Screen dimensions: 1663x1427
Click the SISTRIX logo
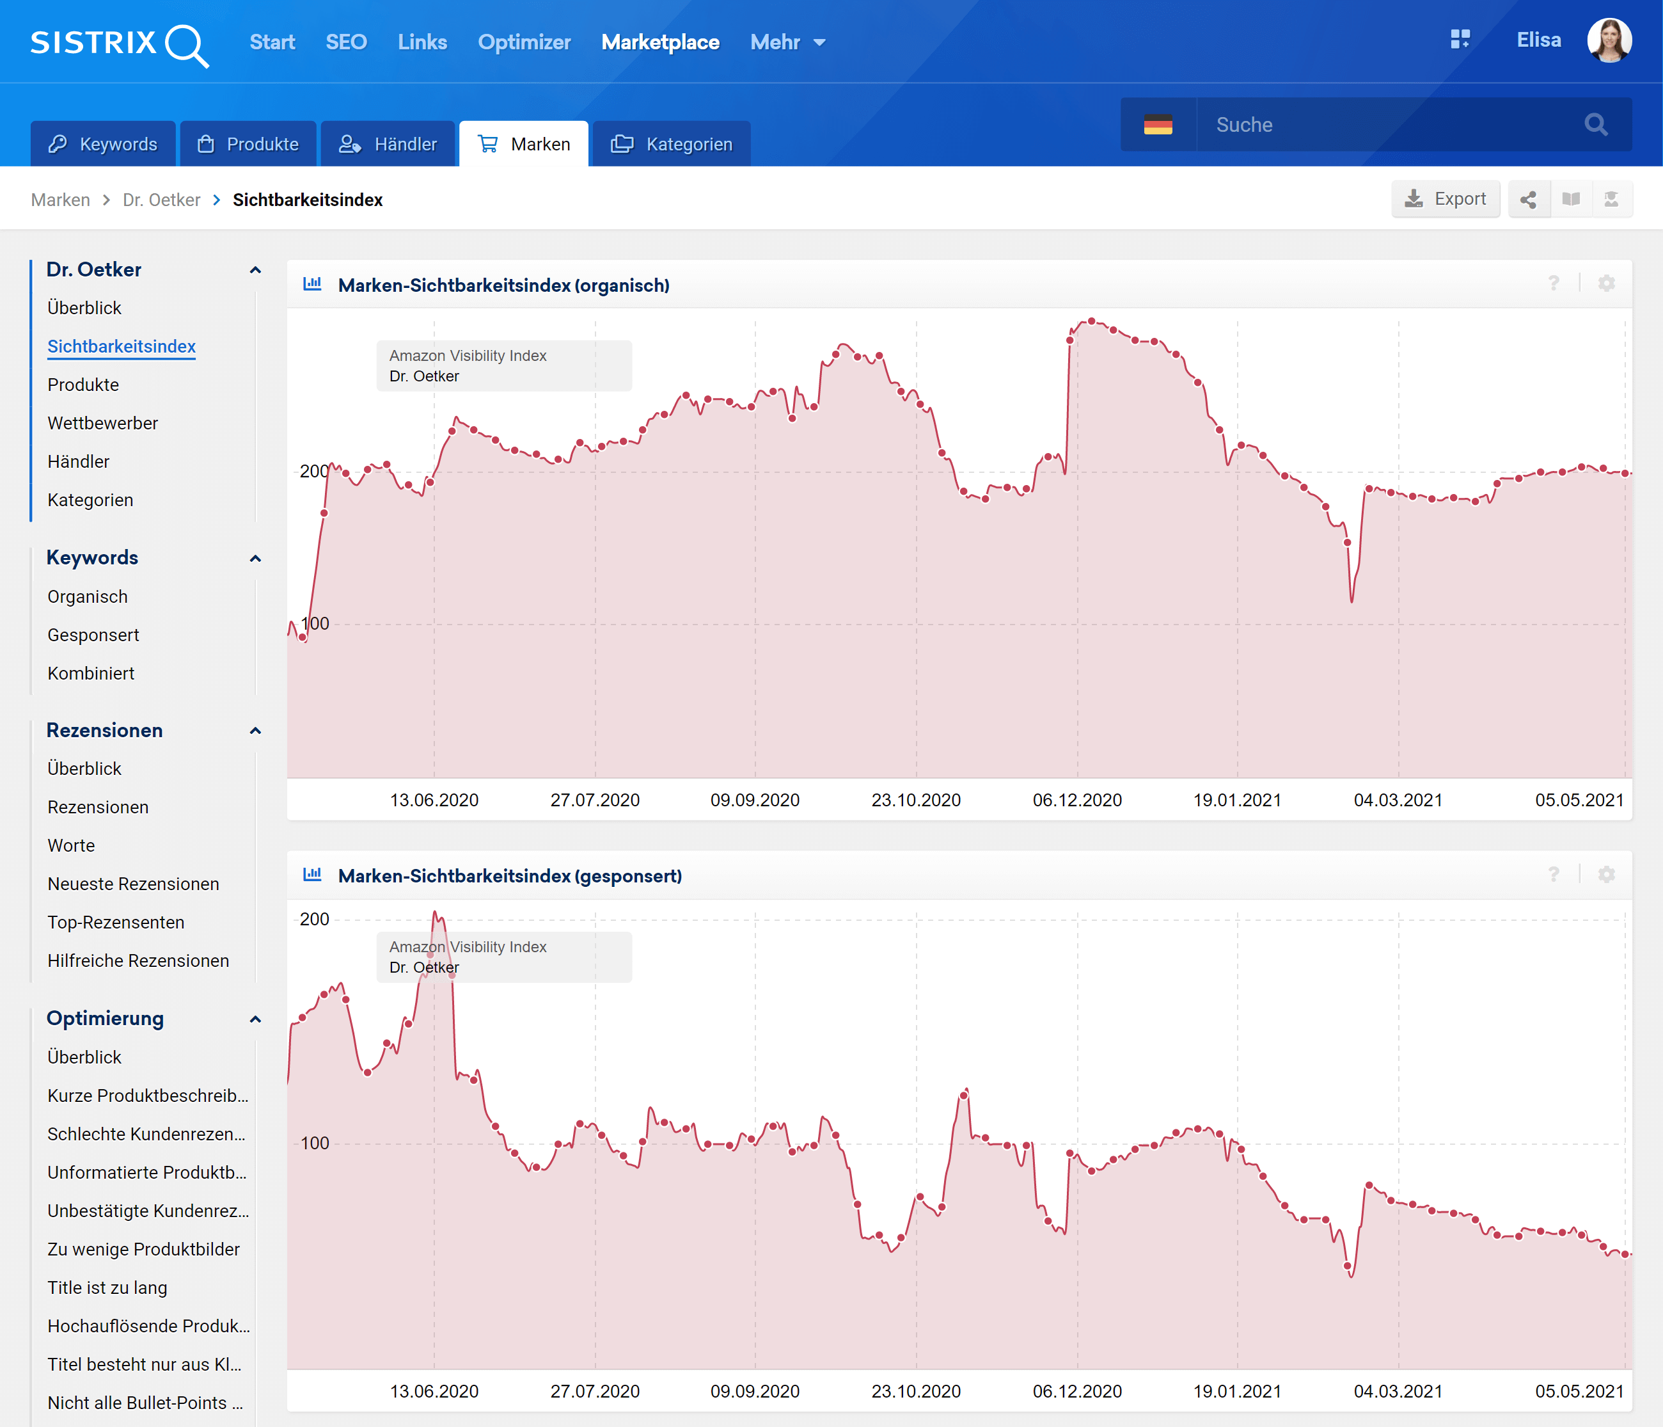[x=119, y=44]
